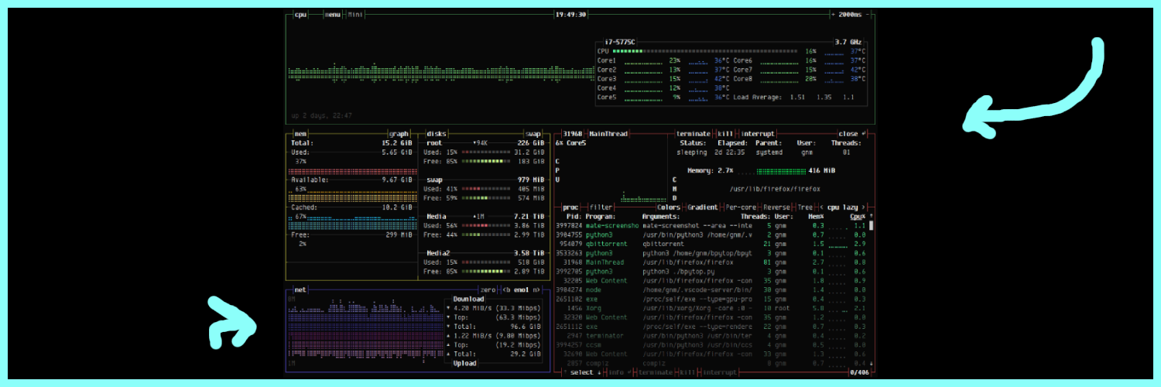Toggle Colors in the proc box
The height and width of the screenshot is (387, 1161).
(668, 207)
